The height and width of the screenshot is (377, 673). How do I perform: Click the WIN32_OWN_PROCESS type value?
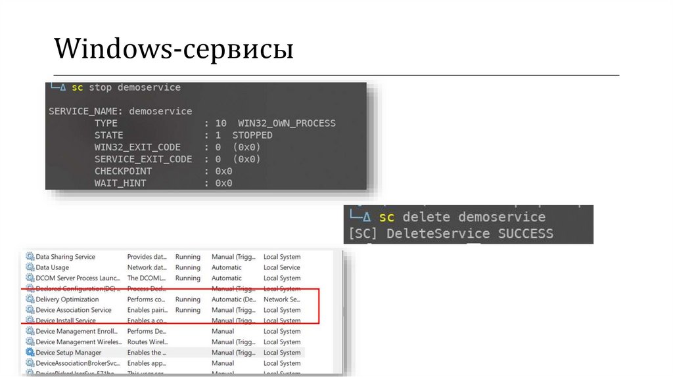tap(287, 123)
